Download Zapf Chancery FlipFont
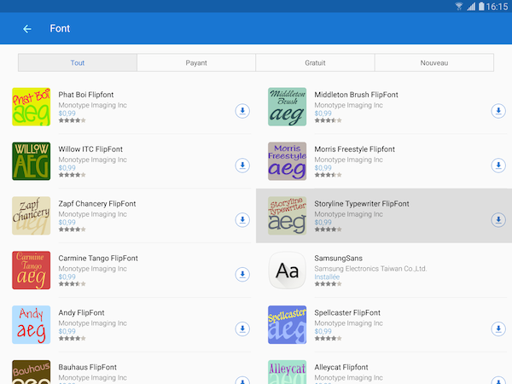This screenshot has height=384, width=512. [x=242, y=220]
